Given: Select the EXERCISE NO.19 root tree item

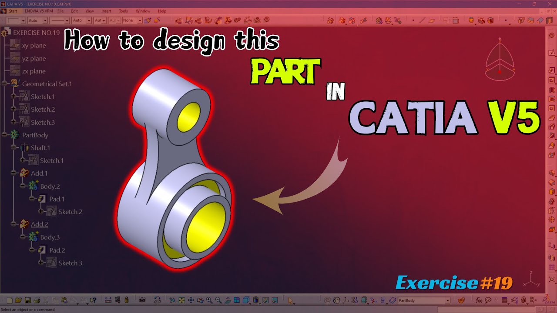Looking at the screenshot, I should 36,33.
